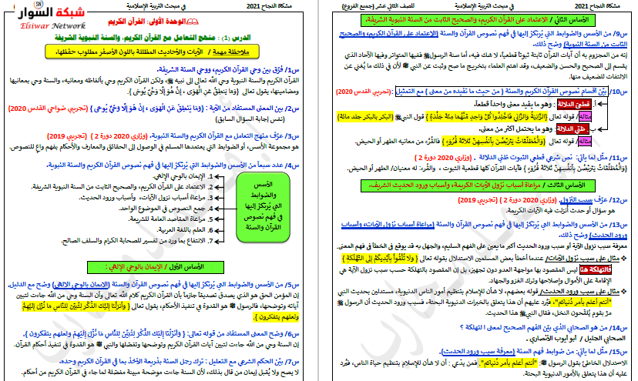
Task: Click list item "4. جمع النصوص في الموضوع الواحد"
Action: click(166, 209)
